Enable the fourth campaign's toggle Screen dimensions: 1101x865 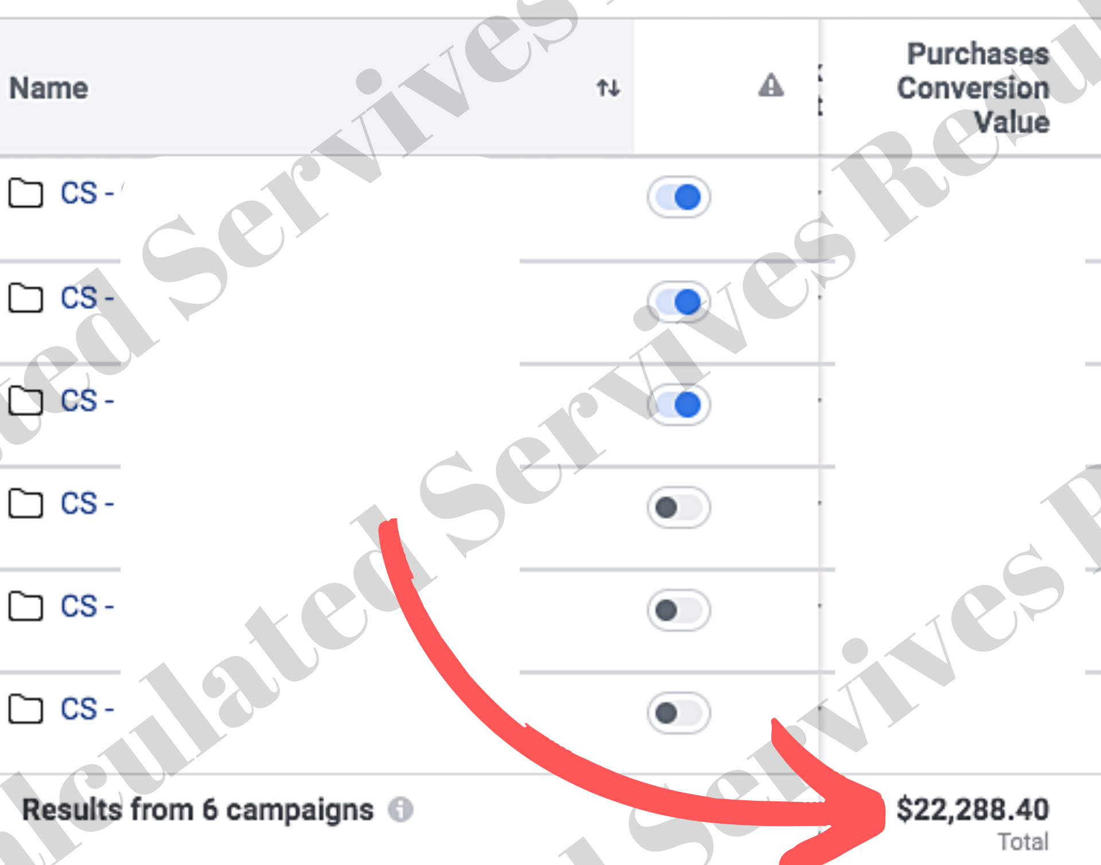click(678, 507)
